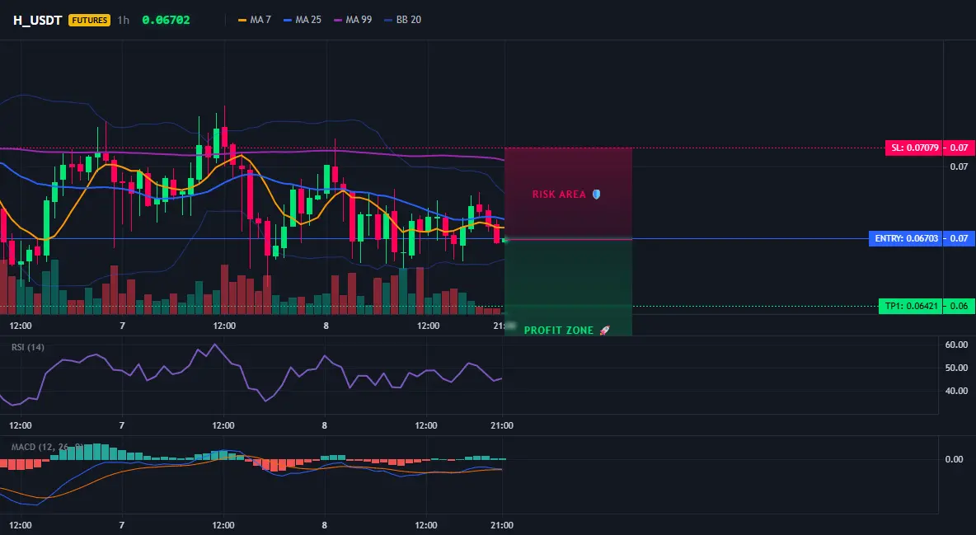Image resolution: width=976 pixels, height=535 pixels.
Task: Click the blue 0.07 tag beside ENTRY
Action: [960, 238]
